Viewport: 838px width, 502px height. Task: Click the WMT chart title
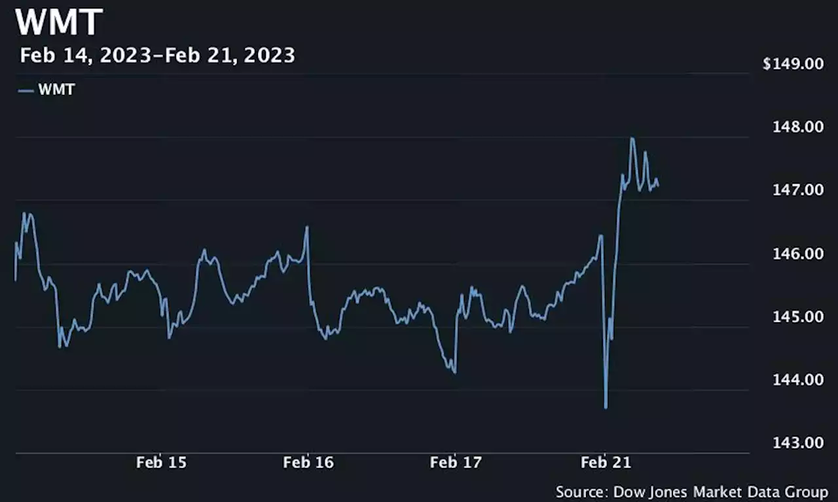click(59, 21)
